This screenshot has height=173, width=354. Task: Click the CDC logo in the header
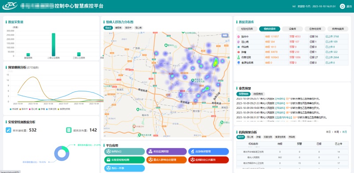(x=10, y=6)
